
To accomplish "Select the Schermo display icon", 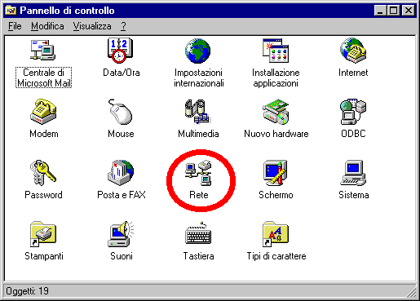I will 276,173.
